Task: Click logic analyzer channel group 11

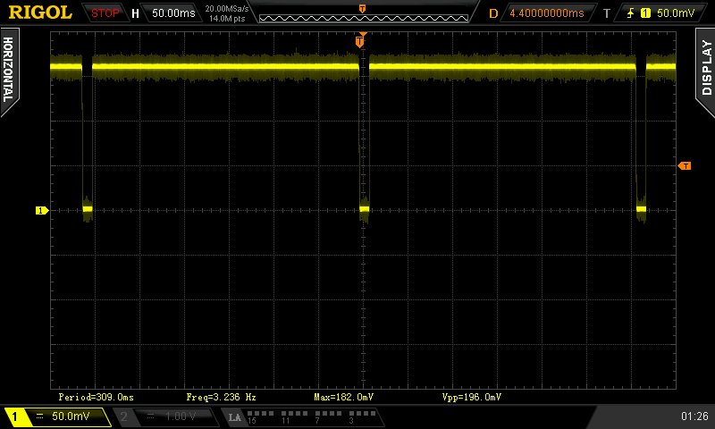Action: pyautogui.click(x=294, y=417)
